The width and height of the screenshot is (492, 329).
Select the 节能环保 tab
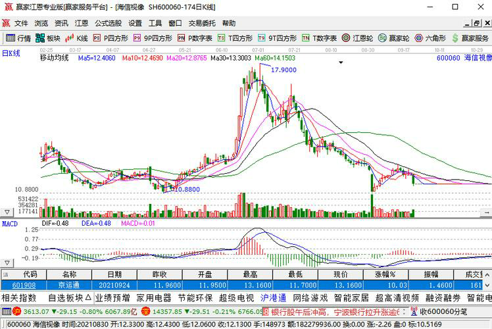coord(195,297)
